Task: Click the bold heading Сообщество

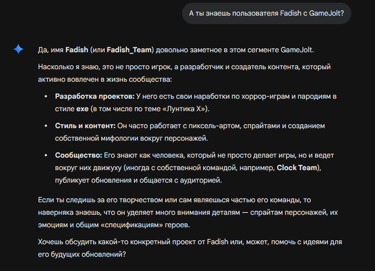Action: (x=78, y=155)
